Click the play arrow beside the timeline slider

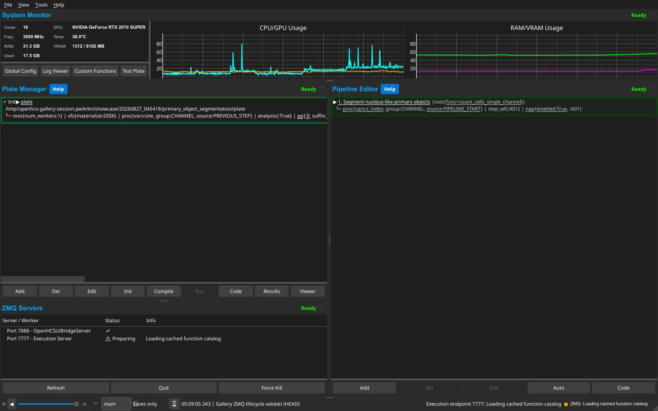tap(85, 404)
